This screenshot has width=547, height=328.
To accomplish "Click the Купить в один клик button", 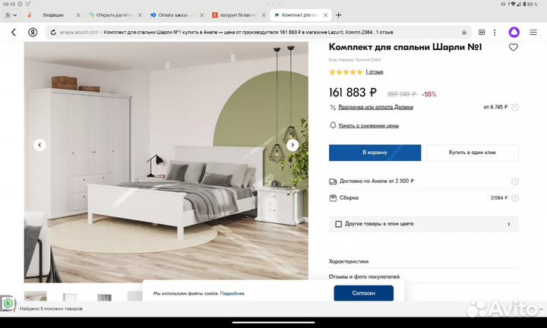I will click(x=473, y=153).
